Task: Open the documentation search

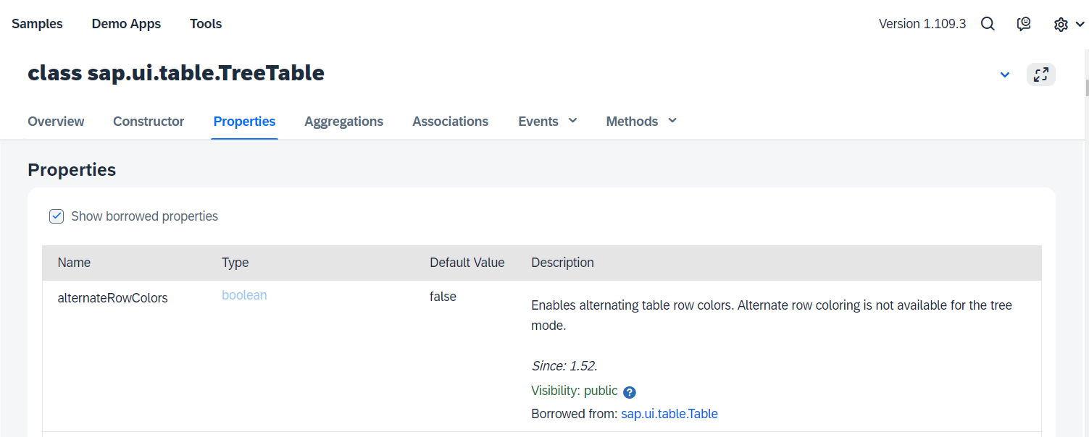Action: 988,23
